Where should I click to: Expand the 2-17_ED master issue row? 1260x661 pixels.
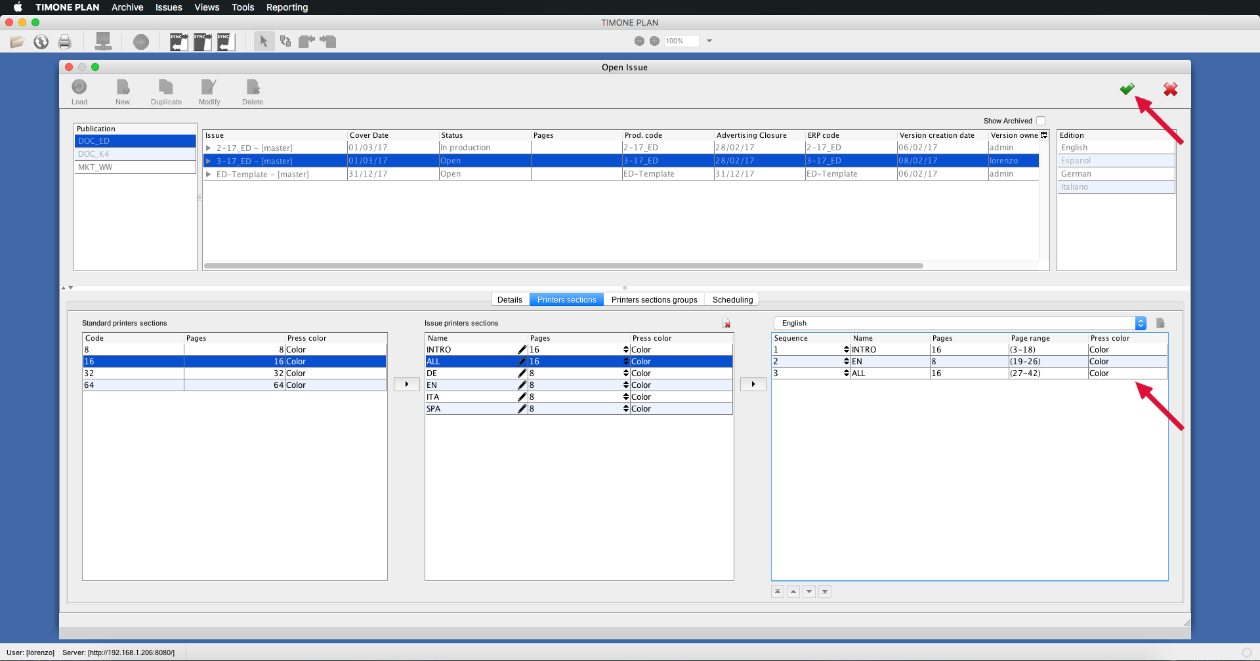[209, 148]
